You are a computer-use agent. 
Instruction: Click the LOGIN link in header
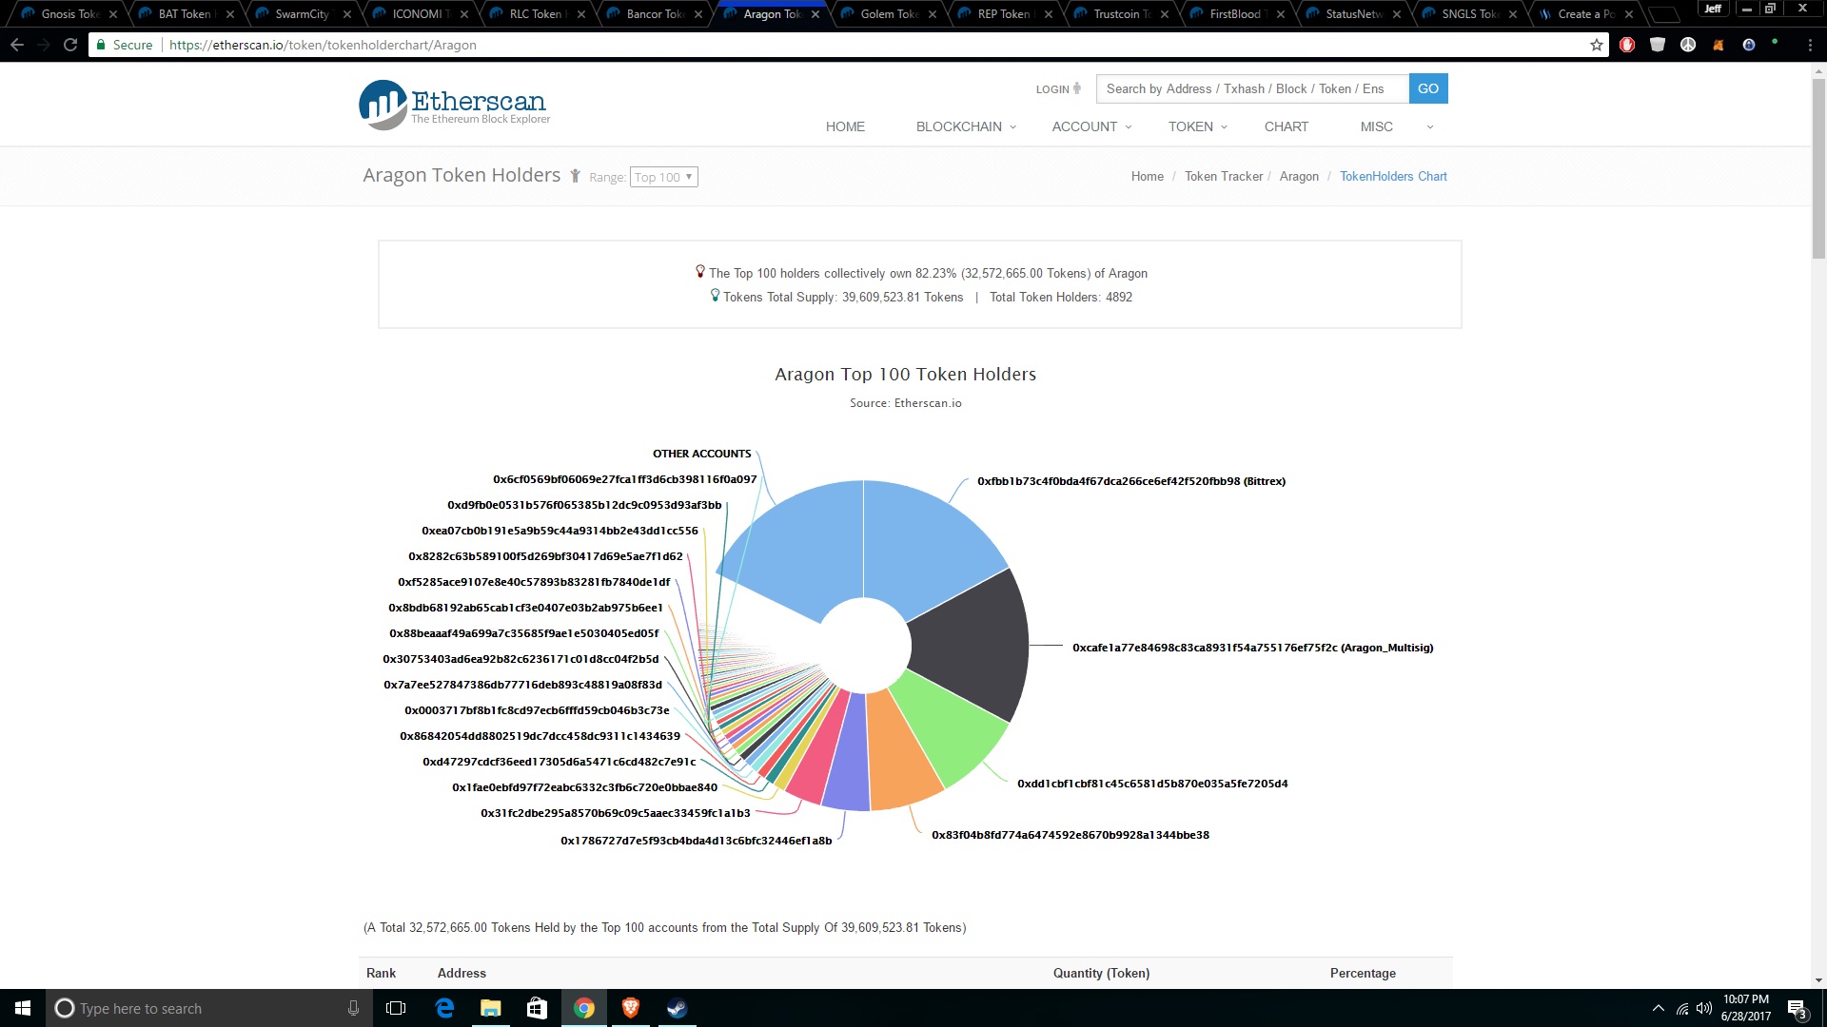point(1058,88)
